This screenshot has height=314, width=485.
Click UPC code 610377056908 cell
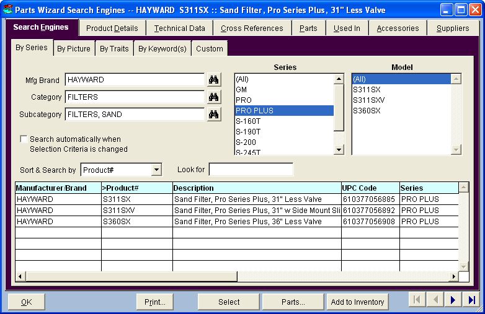[370, 221]
